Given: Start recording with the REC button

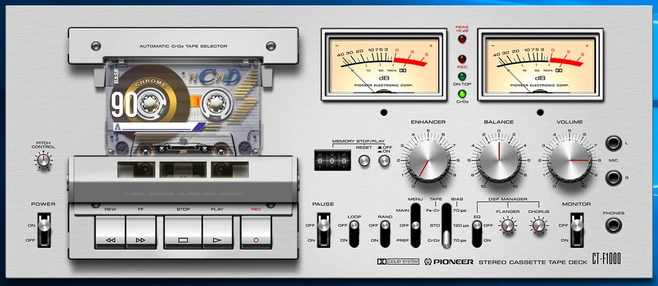Looking at the screenshot, I should 256,232.
